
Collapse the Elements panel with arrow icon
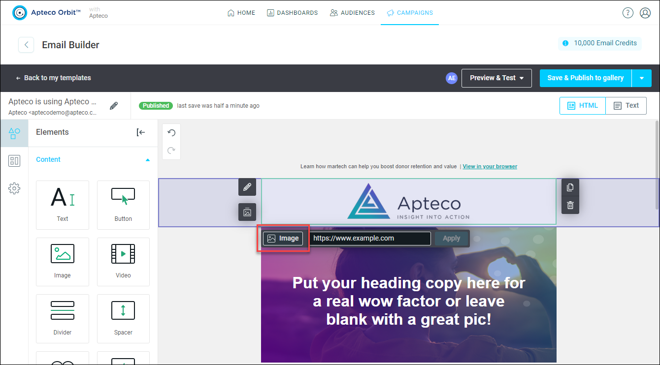coord(141,132)
